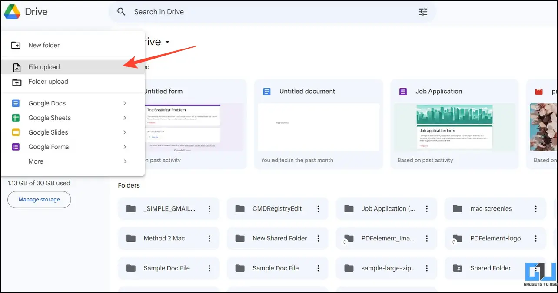Open the sample-large-zip folder

click(386, 268)
